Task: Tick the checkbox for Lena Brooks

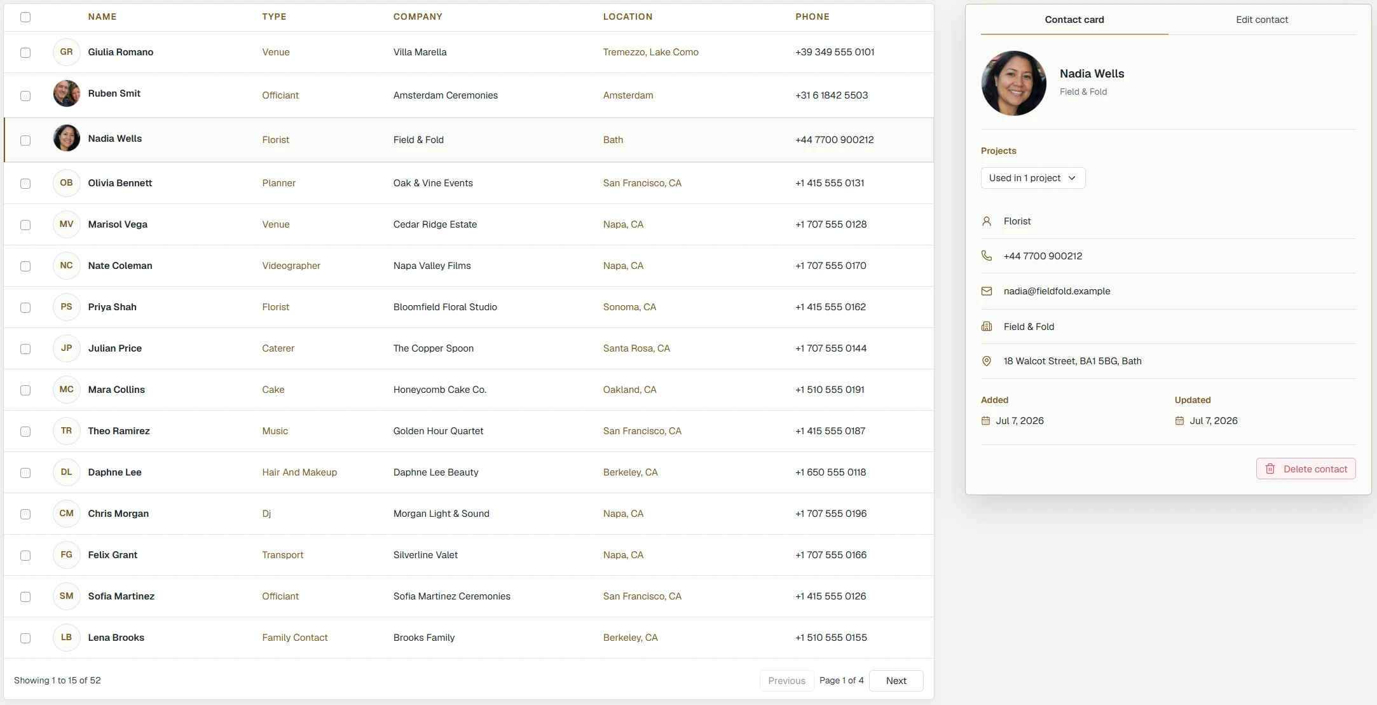Action: [25, 638]
